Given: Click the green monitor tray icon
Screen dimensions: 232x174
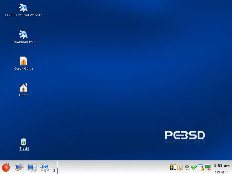Looking at the screenshot, I should click(x=208, y=167).
